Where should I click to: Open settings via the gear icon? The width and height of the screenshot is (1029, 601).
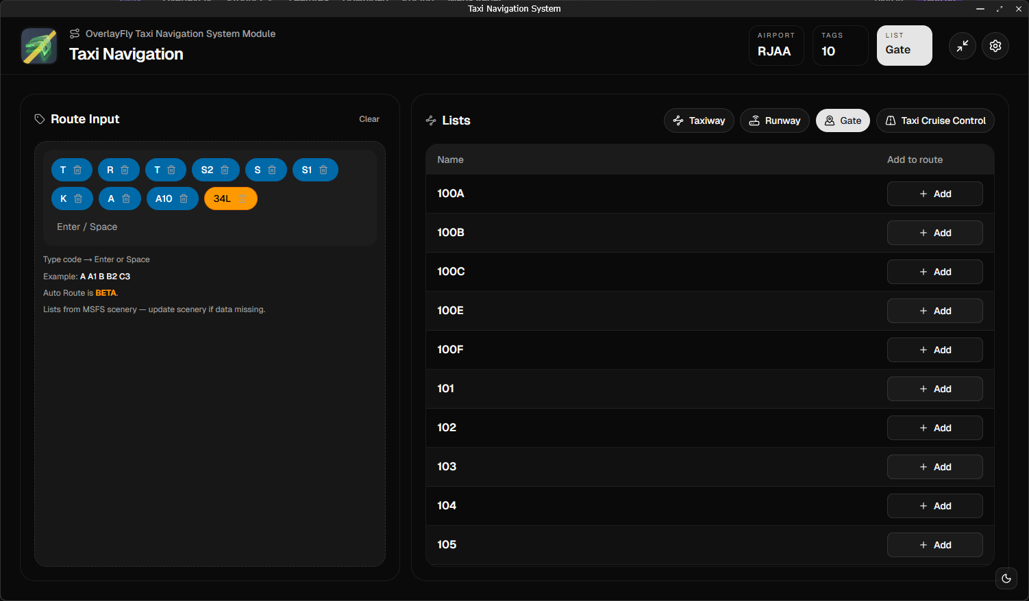pyautogui.click(x=995, y=46)
